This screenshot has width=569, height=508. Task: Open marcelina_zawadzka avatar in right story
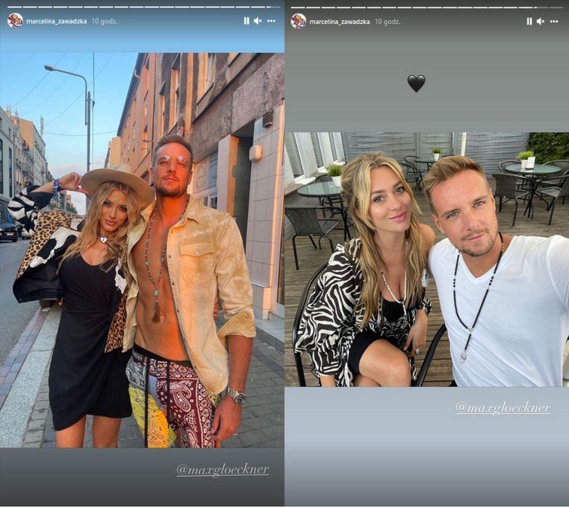point(298,22)
